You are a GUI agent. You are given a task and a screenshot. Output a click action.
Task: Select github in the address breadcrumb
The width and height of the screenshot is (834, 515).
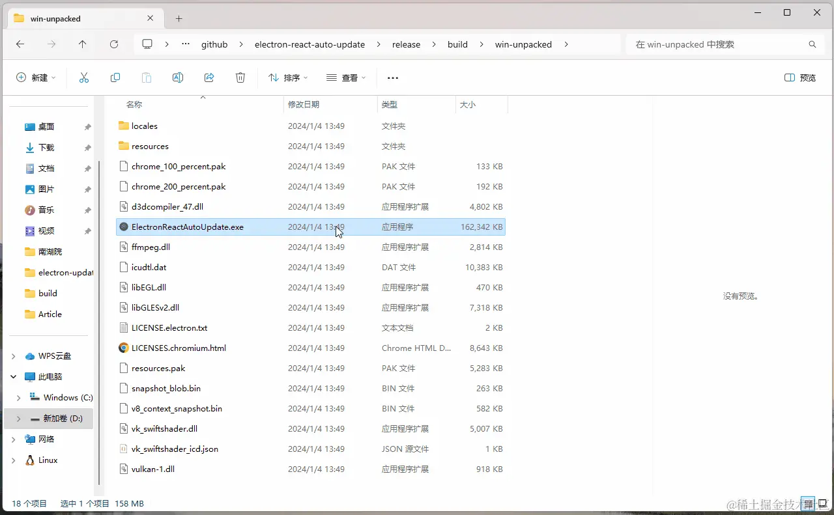214,44
